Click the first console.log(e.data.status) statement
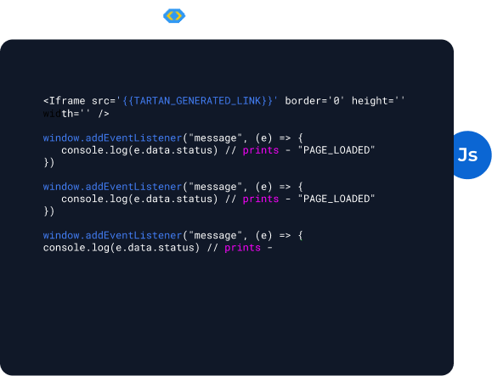492x376 pixels. 139,150
